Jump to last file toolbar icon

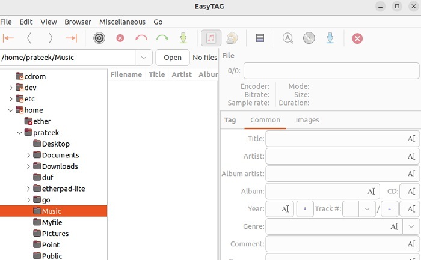71,38
